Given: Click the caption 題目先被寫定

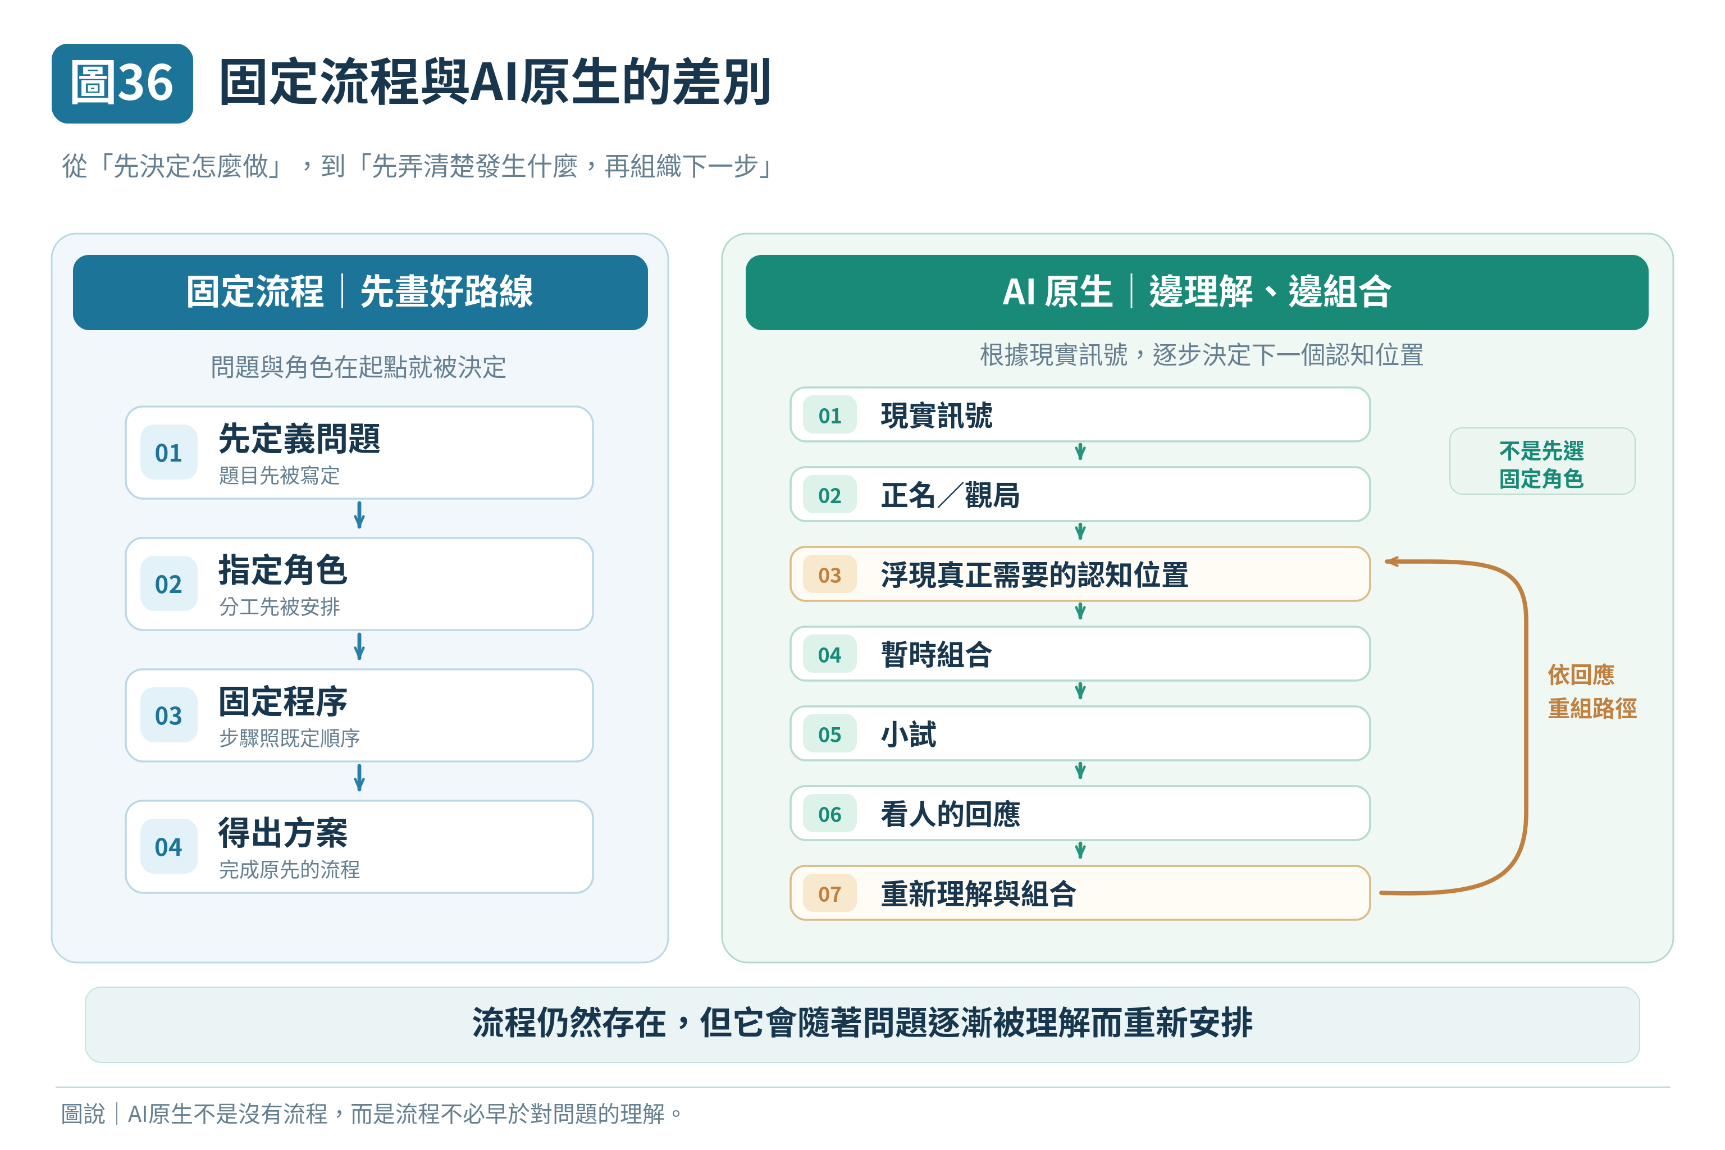Looking at the screenshot, I should point(280,475).
